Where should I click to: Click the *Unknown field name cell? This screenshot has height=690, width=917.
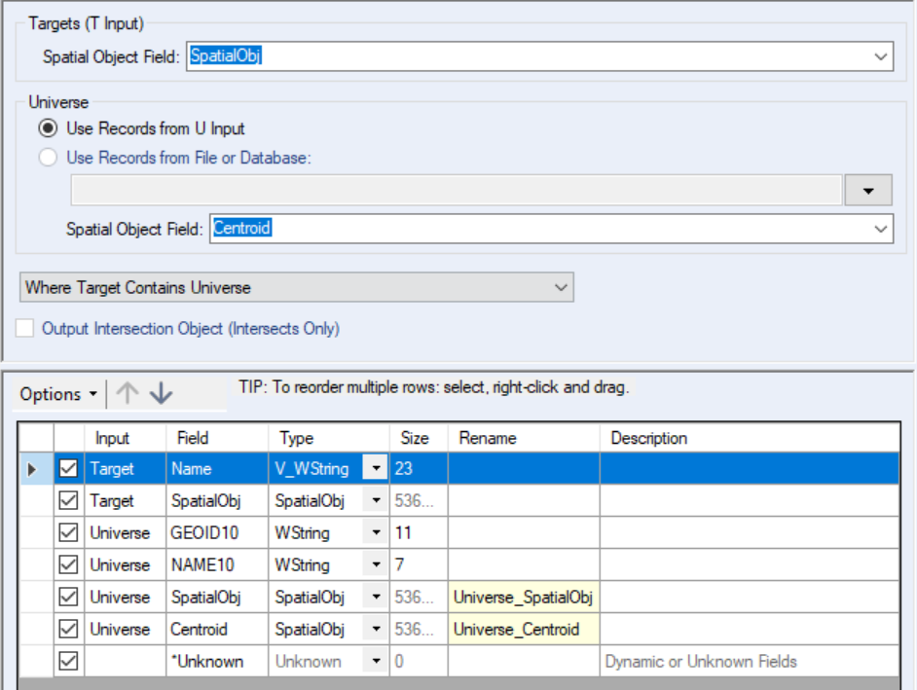tap(217, 662)
